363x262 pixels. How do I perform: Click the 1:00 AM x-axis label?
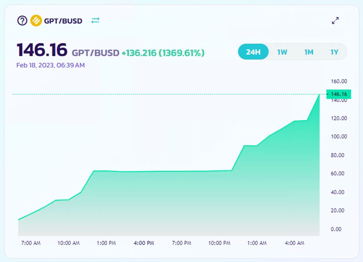pyautogui.click(x=257, y=243)
